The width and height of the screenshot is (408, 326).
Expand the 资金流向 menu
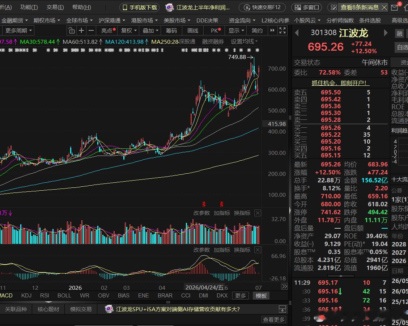[x=242, y=20]
